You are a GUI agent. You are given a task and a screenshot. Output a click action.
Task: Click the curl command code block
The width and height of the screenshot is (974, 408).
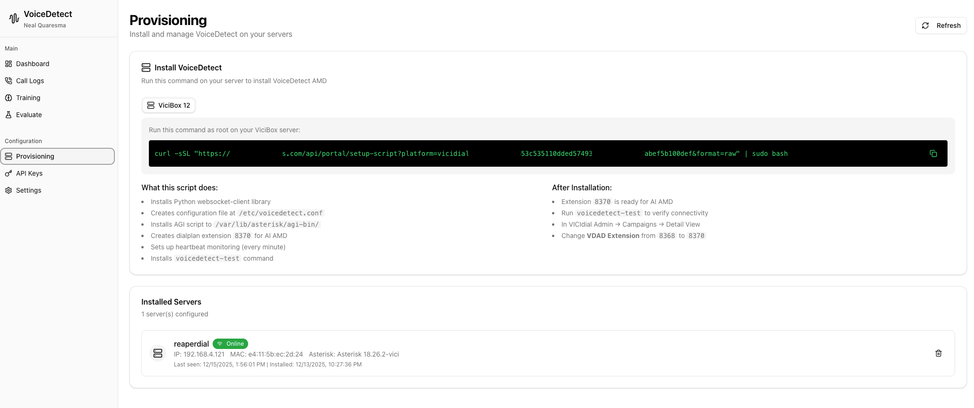pyautogui.click(x=548, y=153)
